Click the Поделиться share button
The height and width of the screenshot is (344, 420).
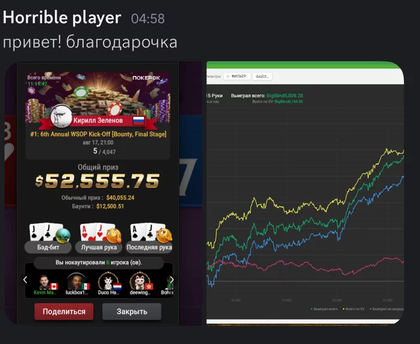(x=64, y=312)
